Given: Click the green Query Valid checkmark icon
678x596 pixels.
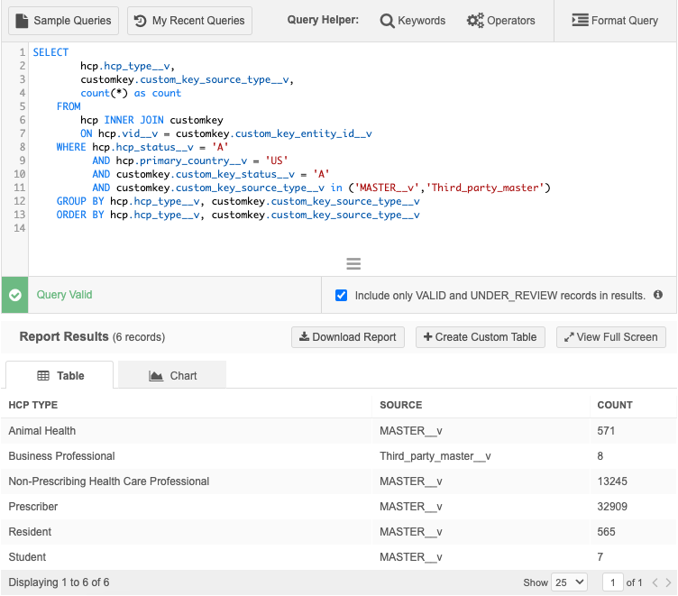Looking at the screenshot, I should tap(14, 295).
